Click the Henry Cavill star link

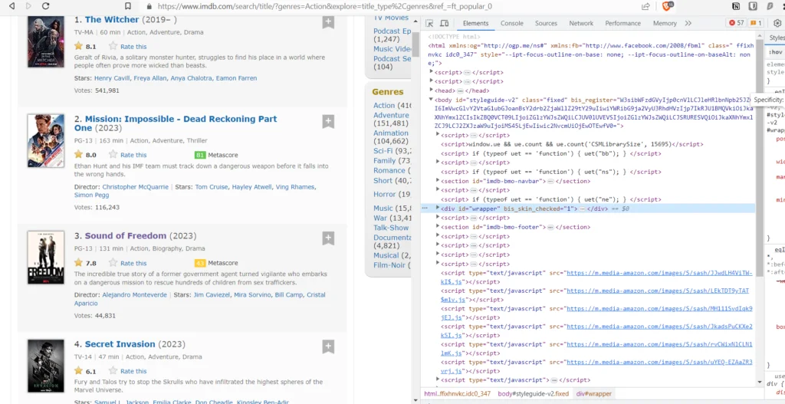click(x=113, y=78)
